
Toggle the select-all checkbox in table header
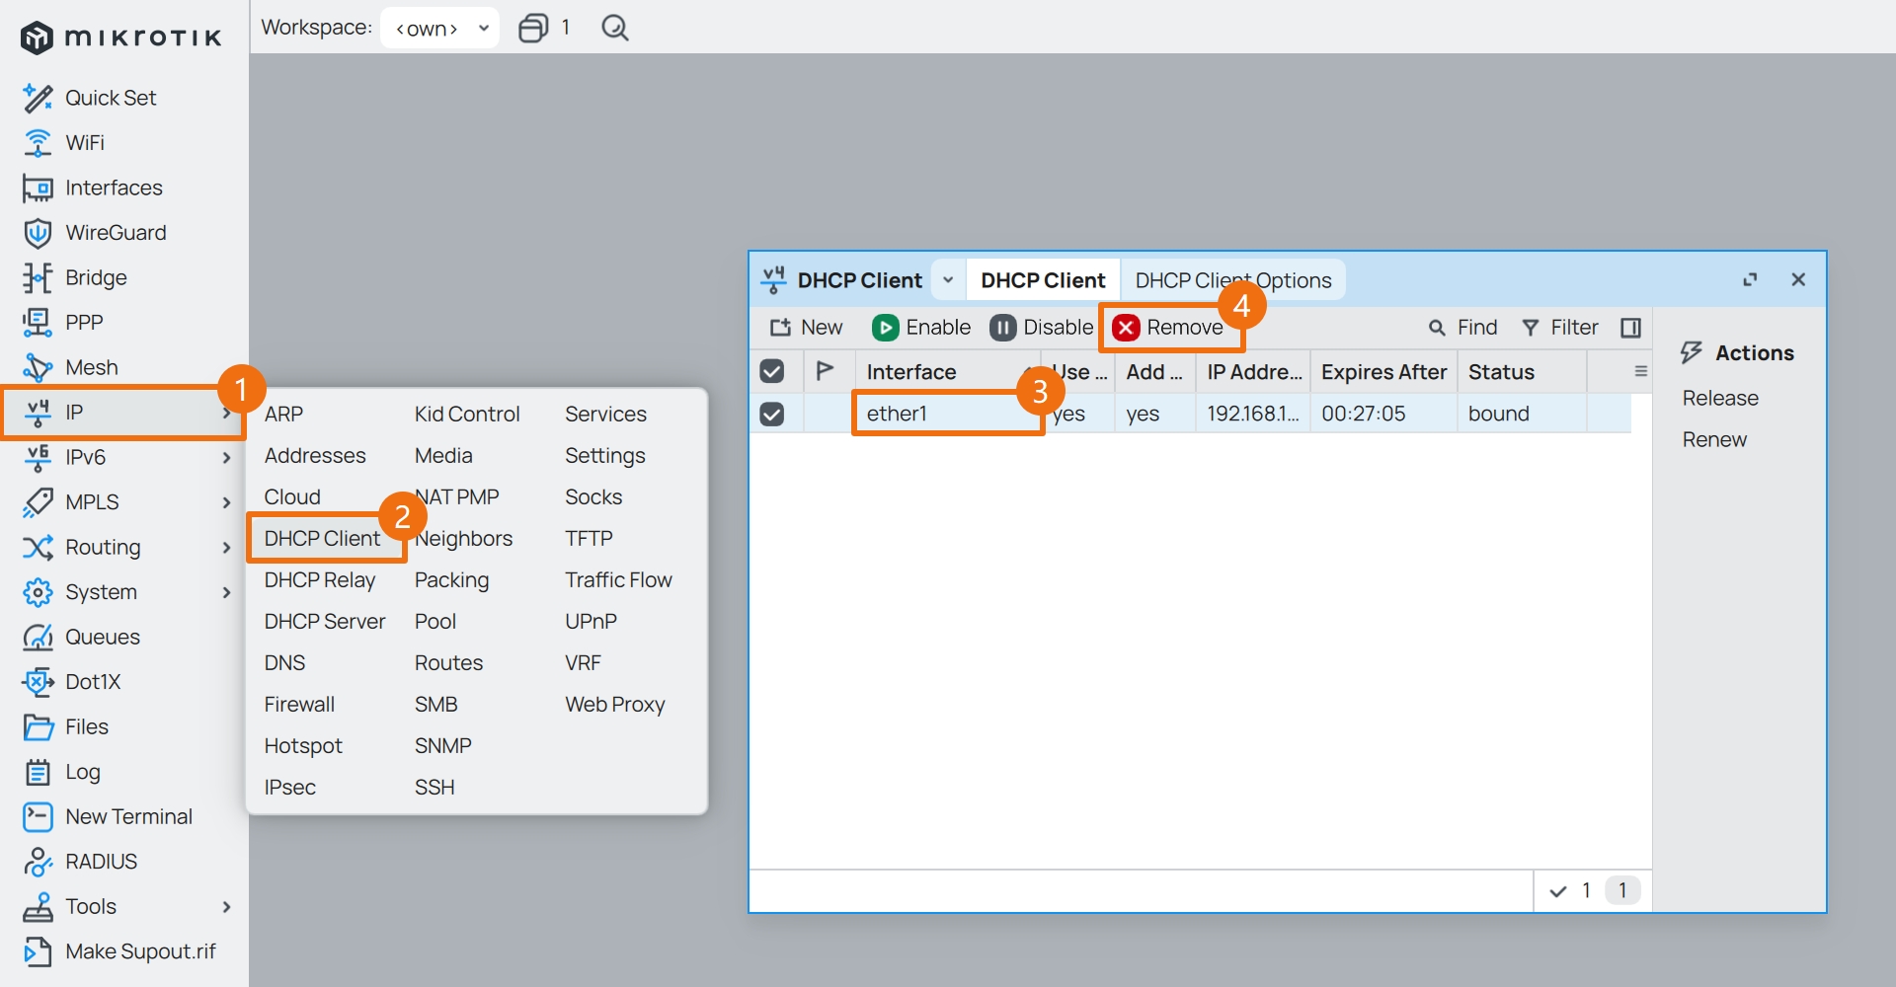(772, 372)
